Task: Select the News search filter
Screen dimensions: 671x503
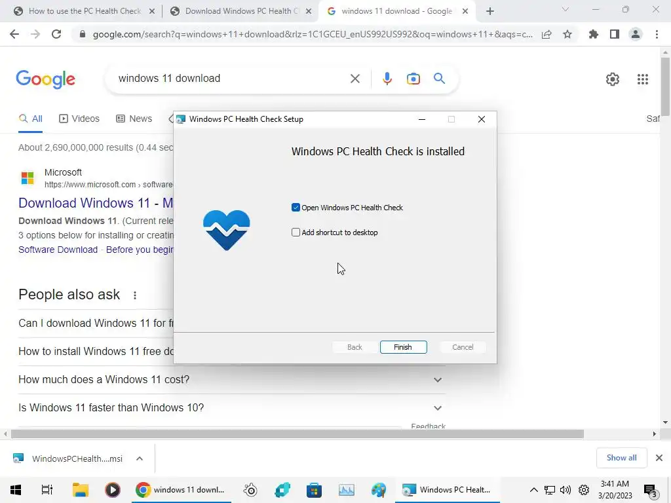Action: point(134,119)
